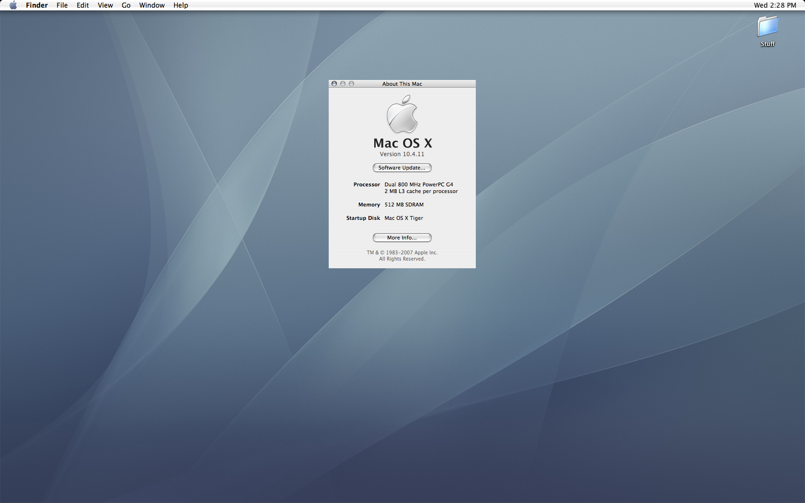Open the View menu

[x=105, y=5]
